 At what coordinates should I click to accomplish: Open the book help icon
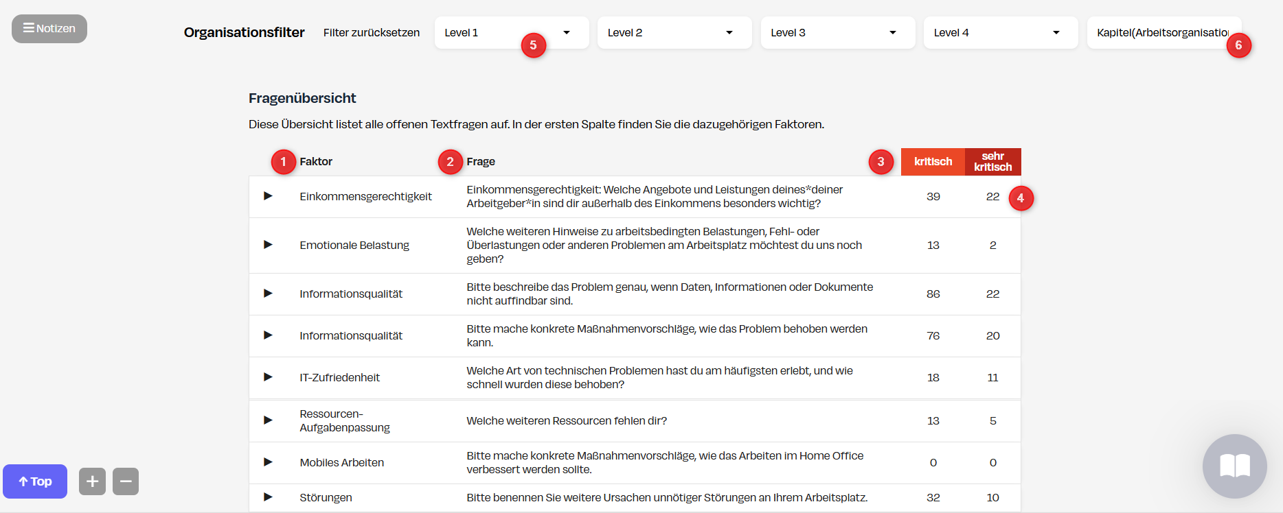point(1234,466)
